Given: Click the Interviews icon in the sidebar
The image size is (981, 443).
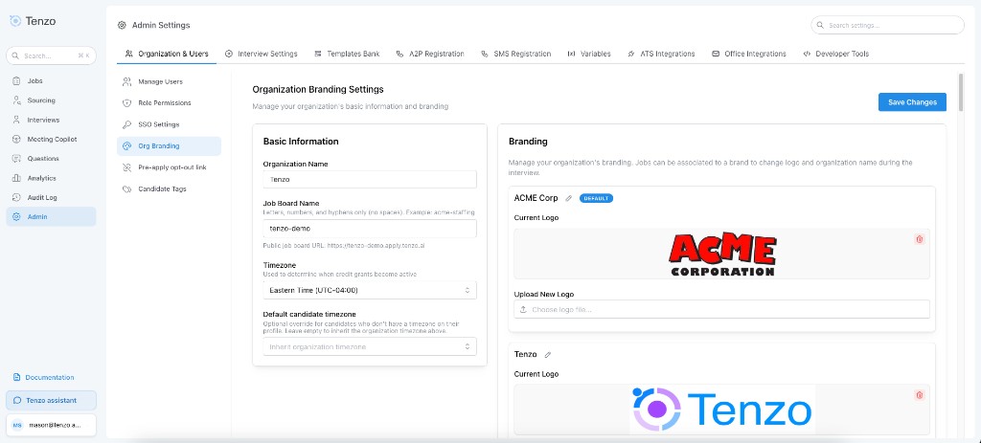Looking at the screenshot, I should tap(16, 120).
